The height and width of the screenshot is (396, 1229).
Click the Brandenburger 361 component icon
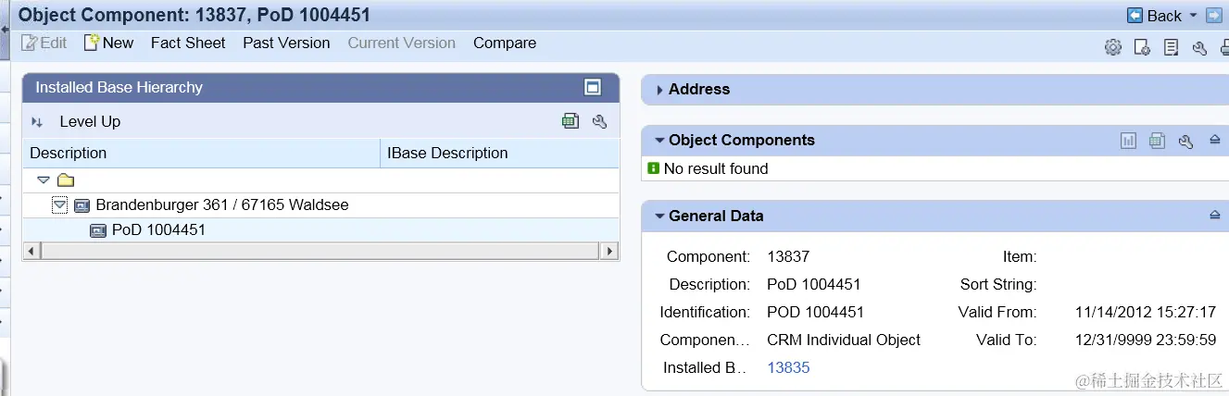click(82, 205)
